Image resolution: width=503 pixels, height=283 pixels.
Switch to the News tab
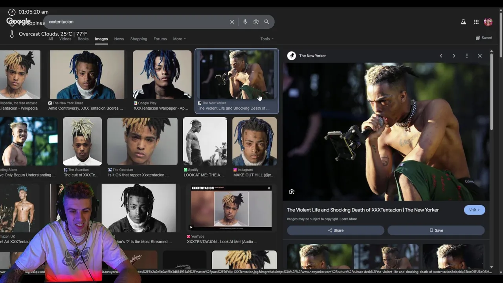[x=119, y=39]
